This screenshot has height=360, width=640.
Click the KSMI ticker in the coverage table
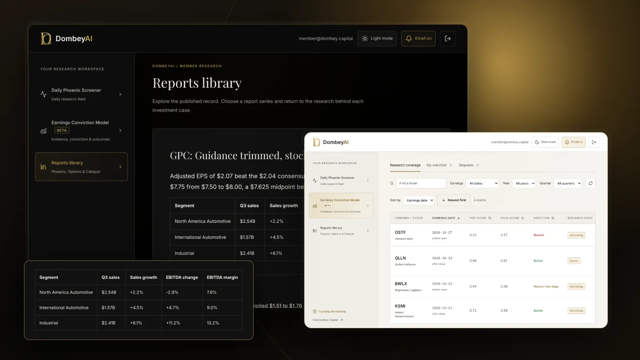400,306
